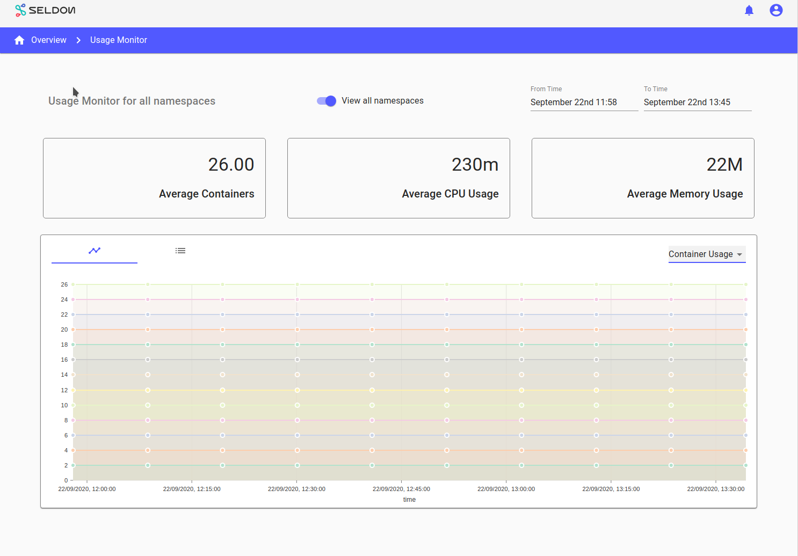This screenshot has width=798, height=556.
Task: Edit the To Time field
Action: click(698, 102)
